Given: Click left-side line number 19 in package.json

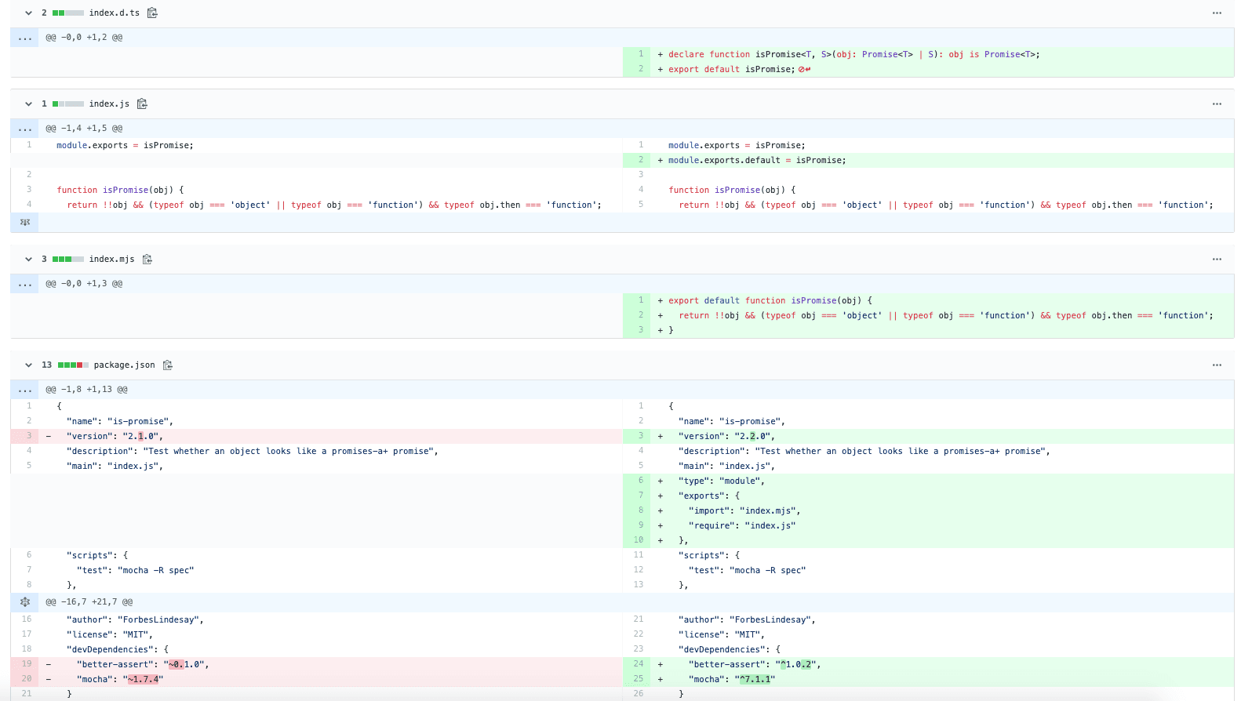Looking at the screenshot, I should pyautogui.click(x=26, y=664).
